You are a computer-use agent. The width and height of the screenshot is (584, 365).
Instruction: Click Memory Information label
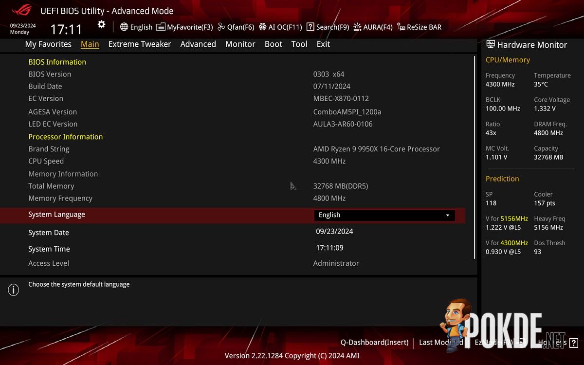(x=63, y=174)
